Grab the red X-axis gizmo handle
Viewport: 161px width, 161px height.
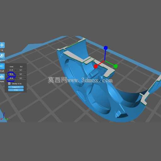[x=96, y=67]
